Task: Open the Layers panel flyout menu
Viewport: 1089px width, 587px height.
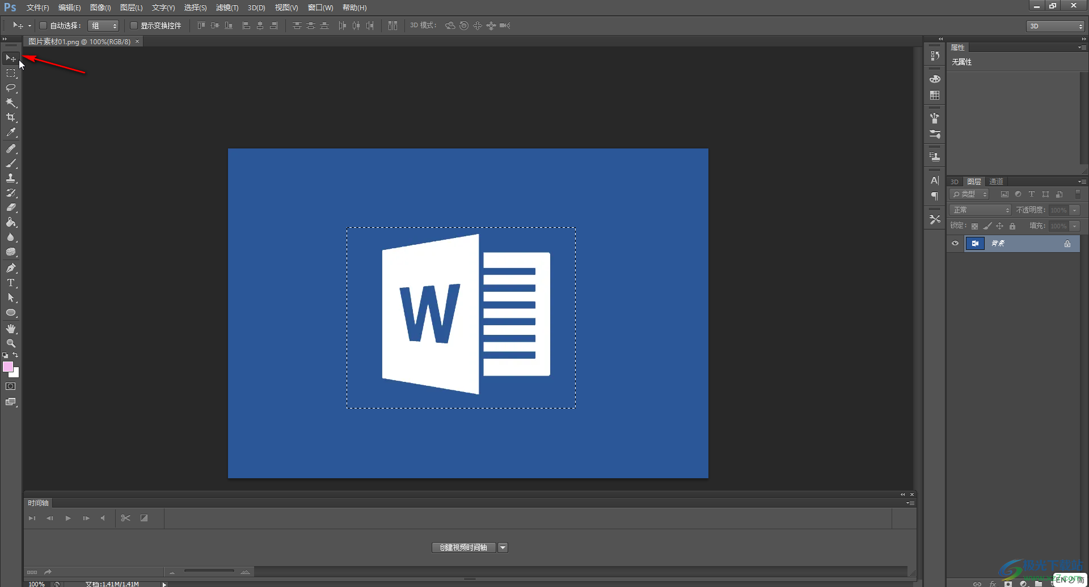Action: click(x=1082, y=181)
